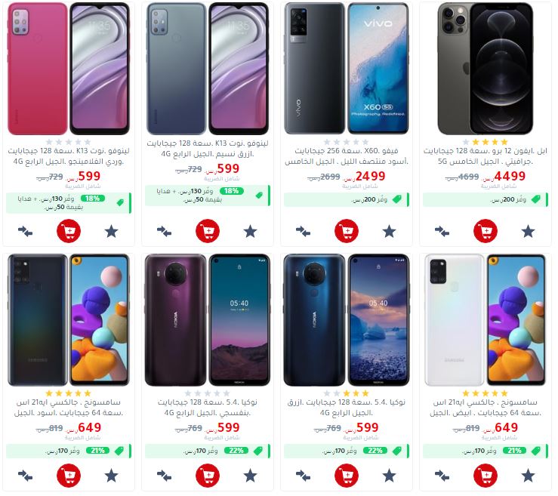Add pink Lenovo K13 Note to cart
Image resolution: width=558 pixels, height=496 pixels.
tap(69, 231)
